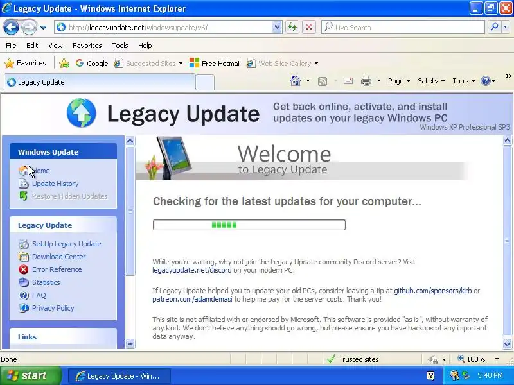The height and width of the screenshot is (385, 514).
Task: Select the Legacy Update tab
Action: (100, 82)
